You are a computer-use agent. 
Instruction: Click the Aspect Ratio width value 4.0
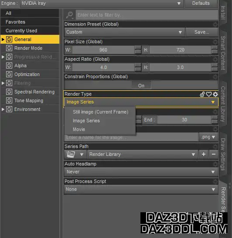pyautogui.click(x=103, y=67)
